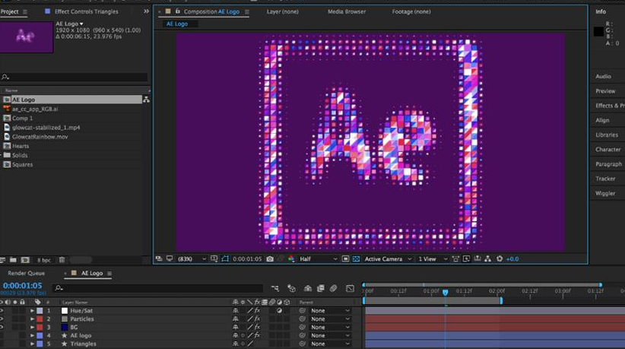Click the red label color of the Particles layer
625x349 pixels.
pyautogui.click(x=40, y=319)
